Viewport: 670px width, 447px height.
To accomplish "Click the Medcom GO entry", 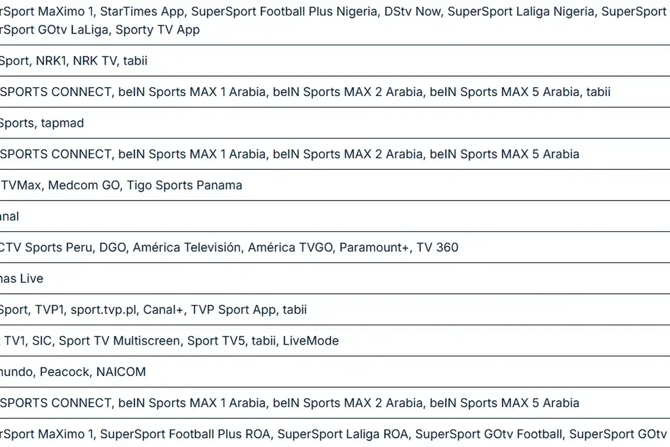I will click(84, 185).
